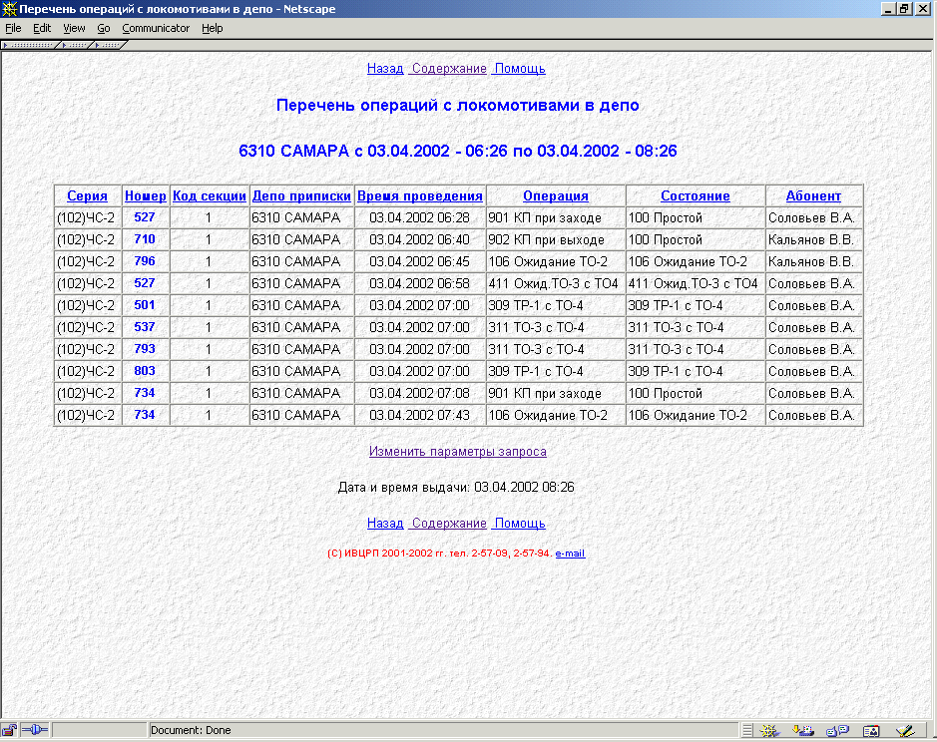Open locomotive 734 link in 07:08 row
Screen dimensions: 937x742
145,393
